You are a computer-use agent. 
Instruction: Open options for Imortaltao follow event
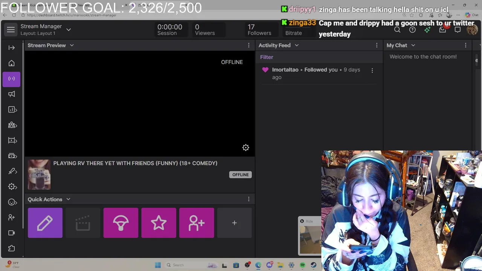click(372, 70)
